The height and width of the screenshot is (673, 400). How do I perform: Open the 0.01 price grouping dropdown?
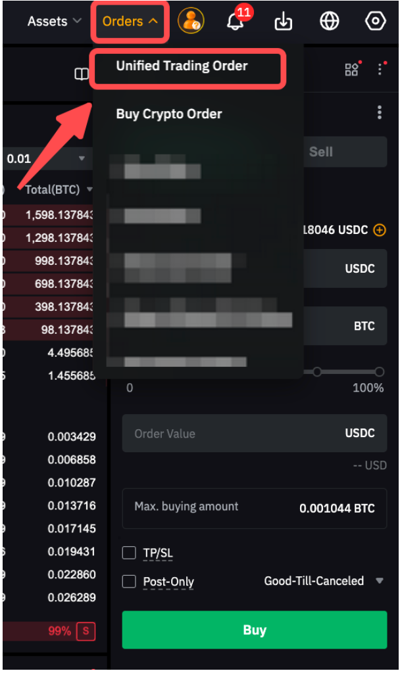46,159
